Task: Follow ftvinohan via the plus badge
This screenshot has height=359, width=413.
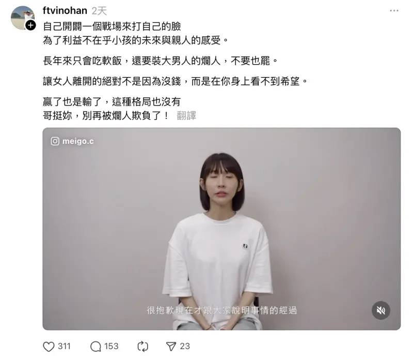Action: pos(30,25)
